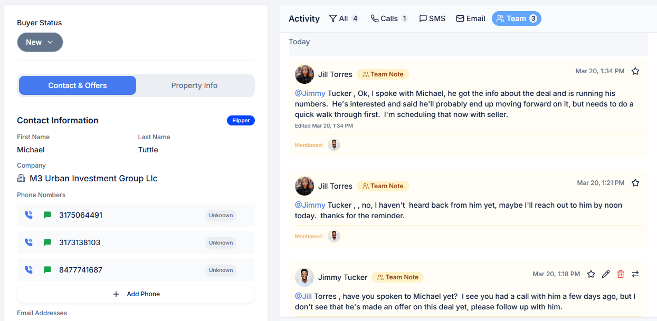This screenshot has height=321, width=657.
Task: Star Jill Torres's 1:34 PM note
Action: pos(635,71)
